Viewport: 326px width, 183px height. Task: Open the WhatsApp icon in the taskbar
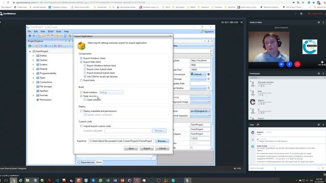101,180
